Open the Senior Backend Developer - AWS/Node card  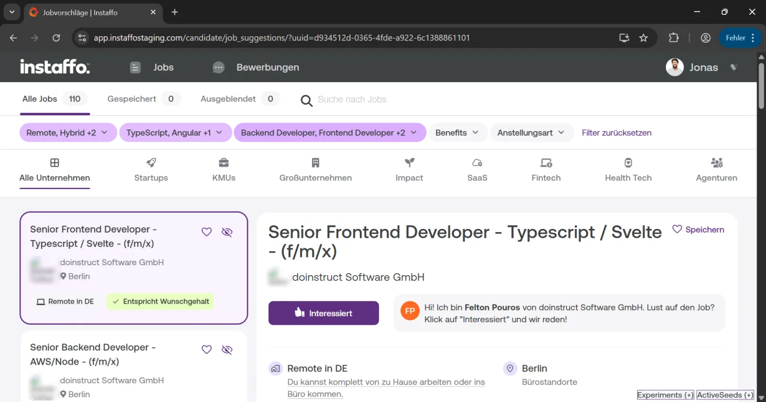[134, 366]
